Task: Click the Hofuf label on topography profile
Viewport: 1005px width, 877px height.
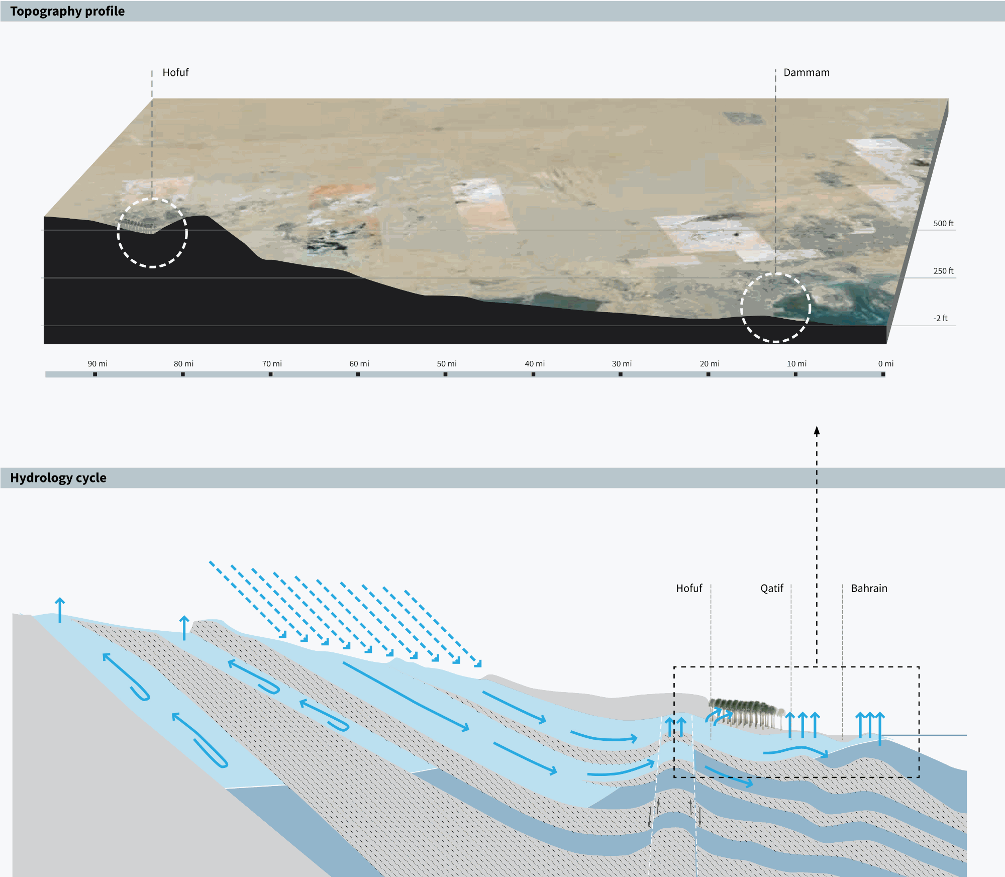Action: 175,72
